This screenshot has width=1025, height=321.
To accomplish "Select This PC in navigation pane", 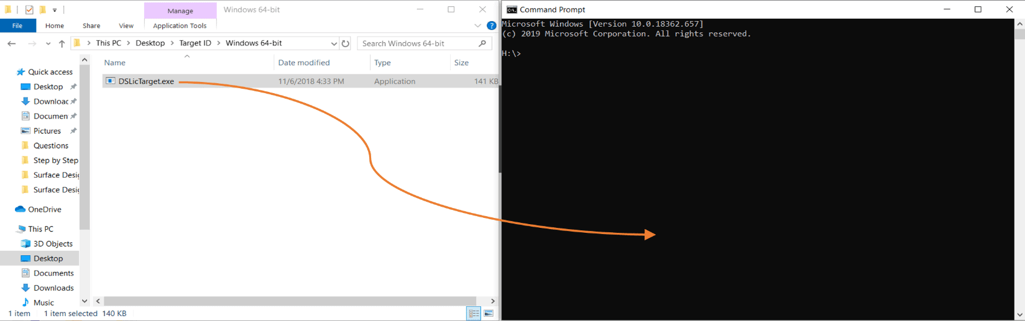I will (40, 229).
